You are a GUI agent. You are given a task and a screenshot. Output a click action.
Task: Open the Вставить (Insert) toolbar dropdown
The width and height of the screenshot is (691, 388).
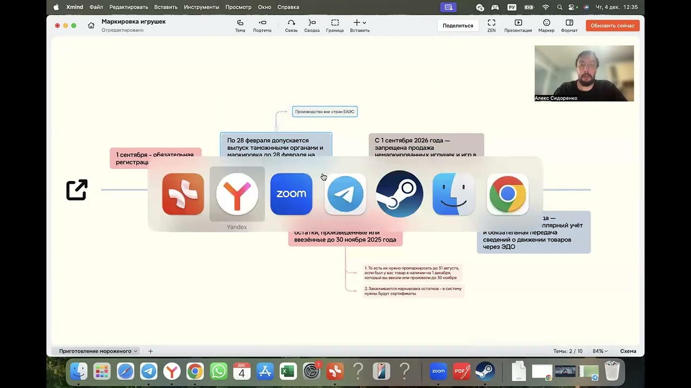pos(360,25)
